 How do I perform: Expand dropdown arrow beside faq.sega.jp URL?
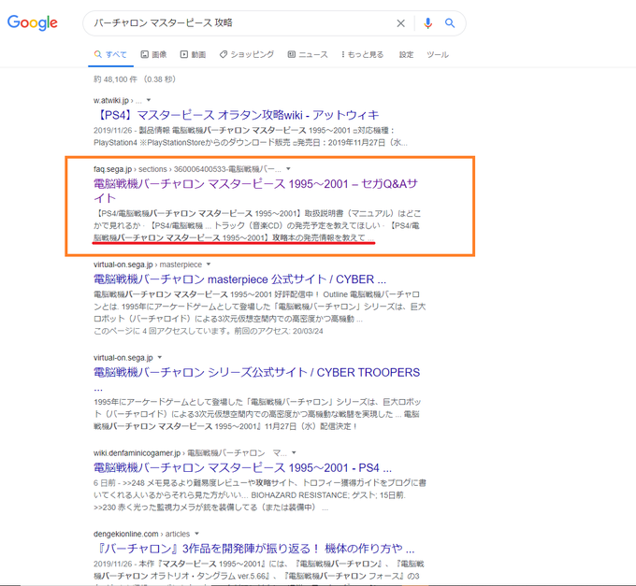pos(288,168)
